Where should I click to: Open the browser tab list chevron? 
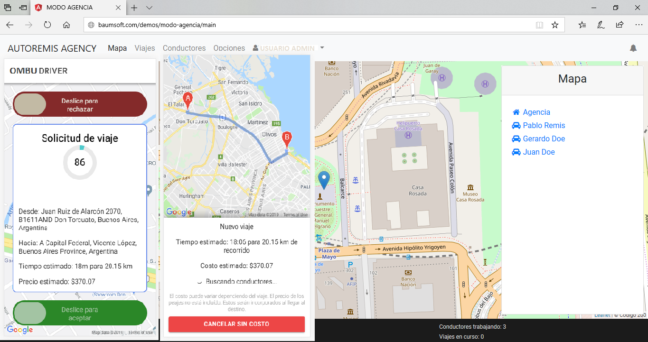tap(149, 8)
